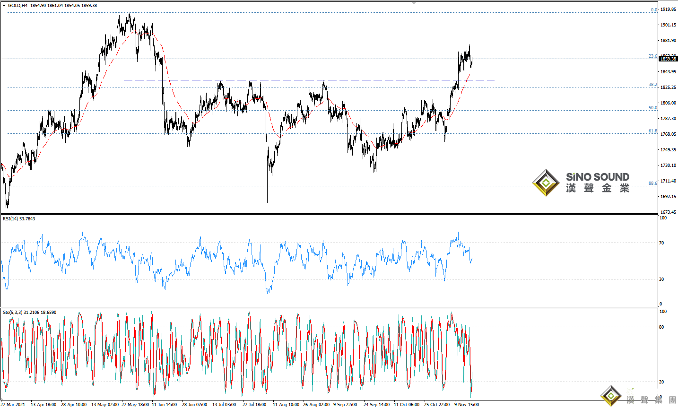Image resolution: width=678 pixels, height=409 pixels.
Task: Click the 1730.10 price scale value
Action: click(668, 165)
